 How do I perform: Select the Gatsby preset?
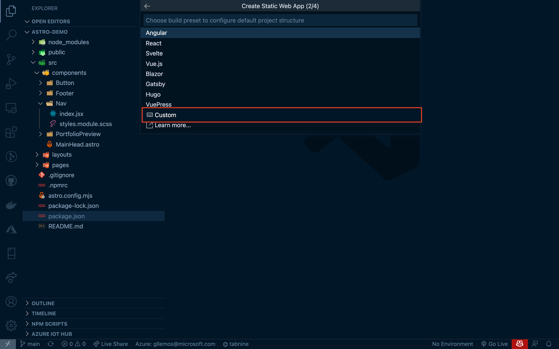point(280,84)
